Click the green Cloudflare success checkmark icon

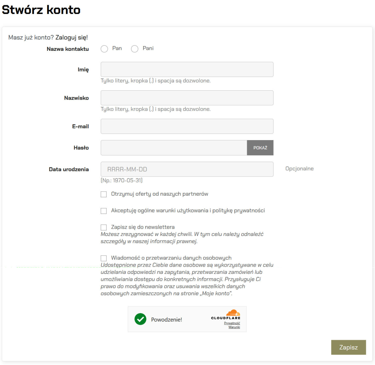point(140,319)
